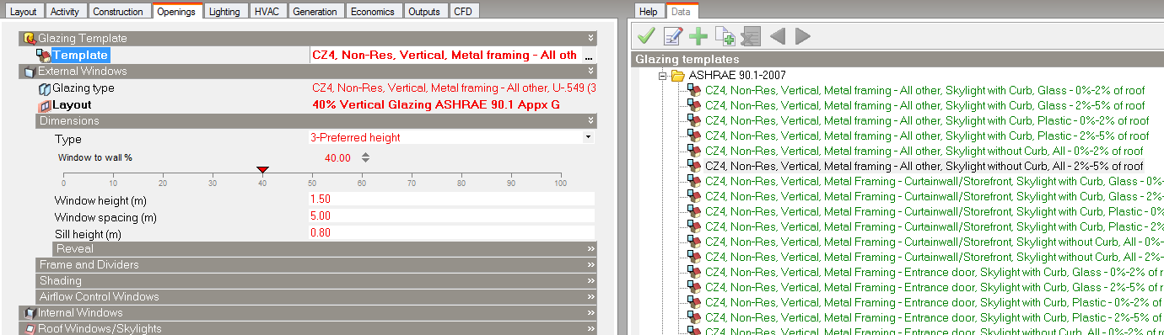The width and height of the screenshot is (1164, 335).
Task: Click the green checkmark select icon
Action: click(x=647, y=36)
